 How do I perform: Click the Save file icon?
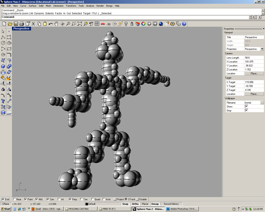pos(16,24)
